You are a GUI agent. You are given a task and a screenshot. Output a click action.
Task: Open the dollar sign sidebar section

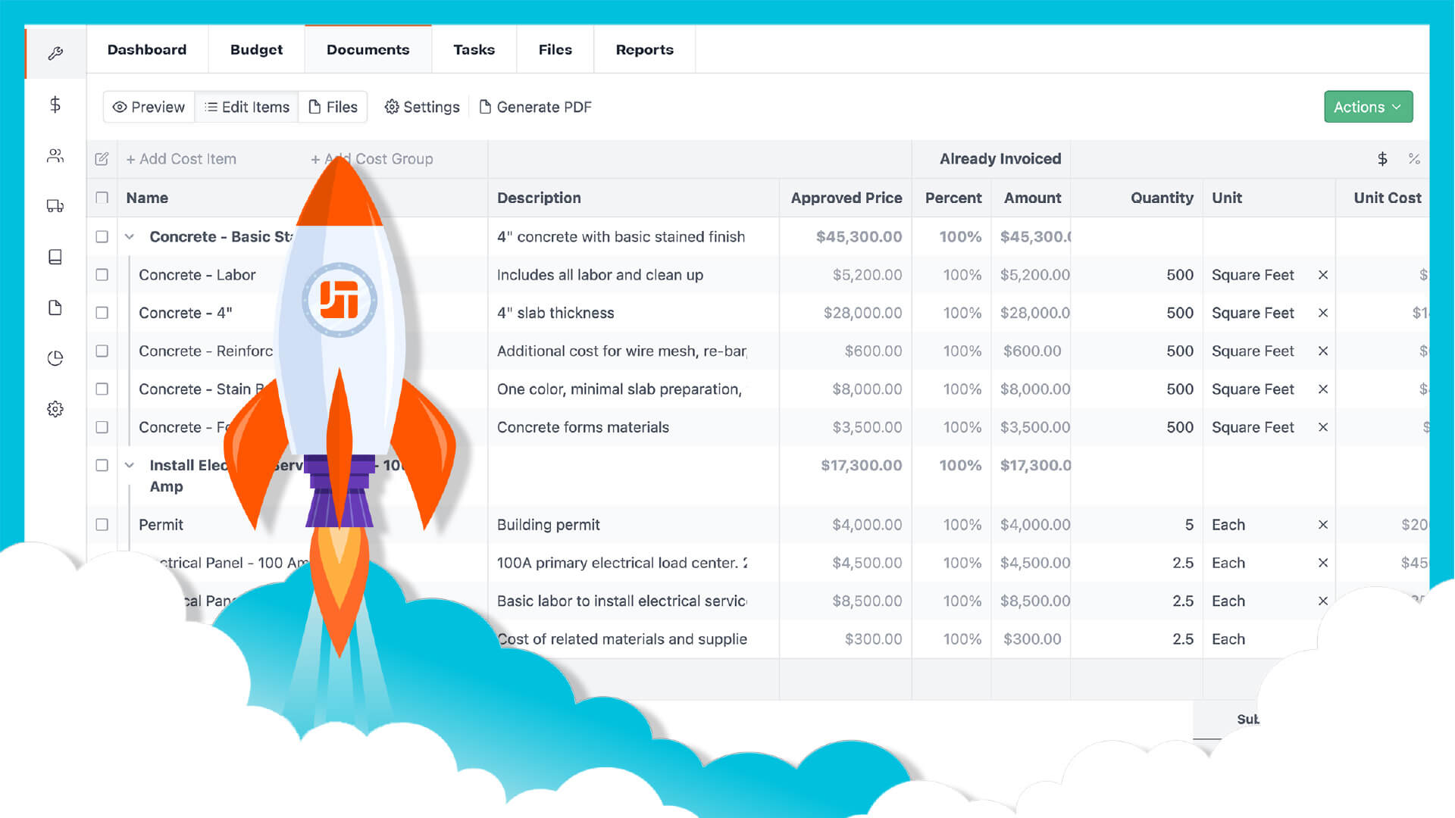(x=55, y=105)
